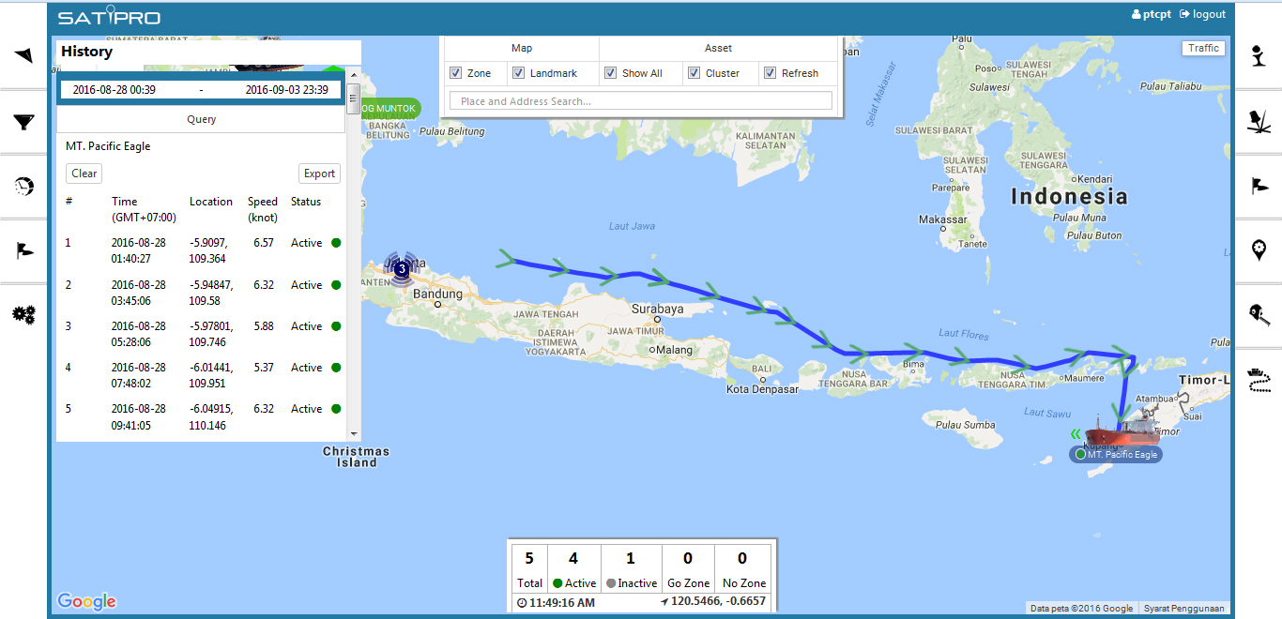This screenshot has height=619, width=1282.
Task: Open the end date picker 2016-09-03 23:39
Action: click(288, 88)
